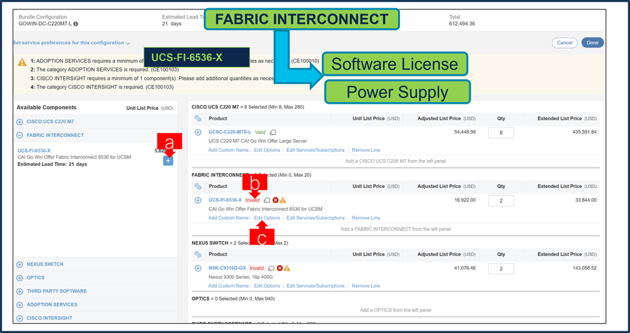The height and width of the screenshot is (333, 630).
Task: Expand N9K-C9316D-GX row with plus circle
Action: [197, 268]
